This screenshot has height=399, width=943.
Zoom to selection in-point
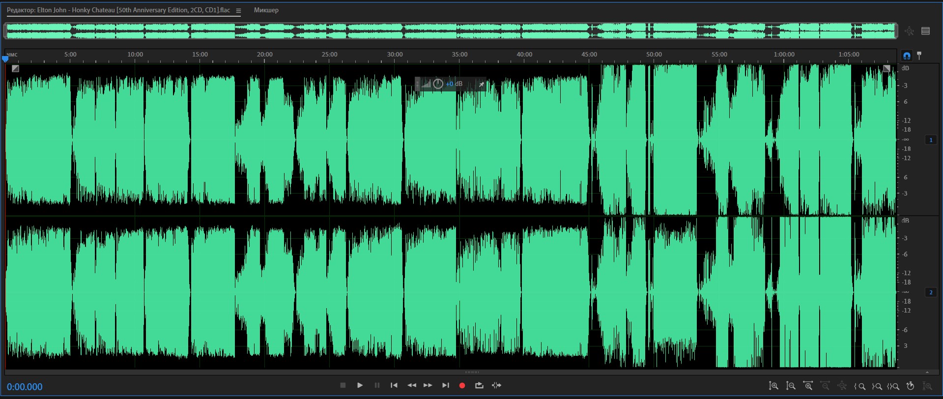tap(859, 386)
